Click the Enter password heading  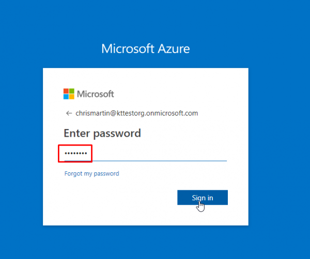tap(102, 134)
